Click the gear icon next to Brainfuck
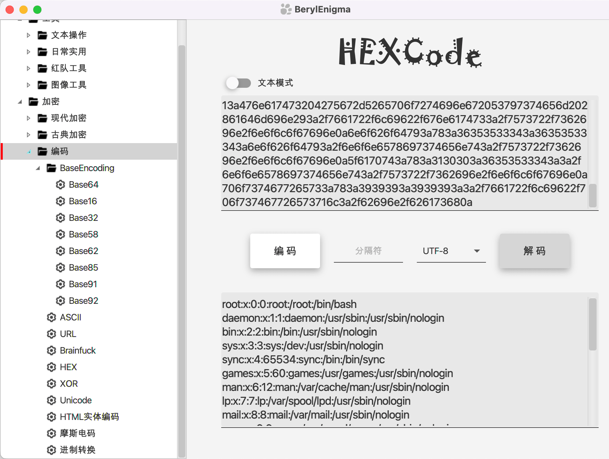 click(x=51, y=350)
